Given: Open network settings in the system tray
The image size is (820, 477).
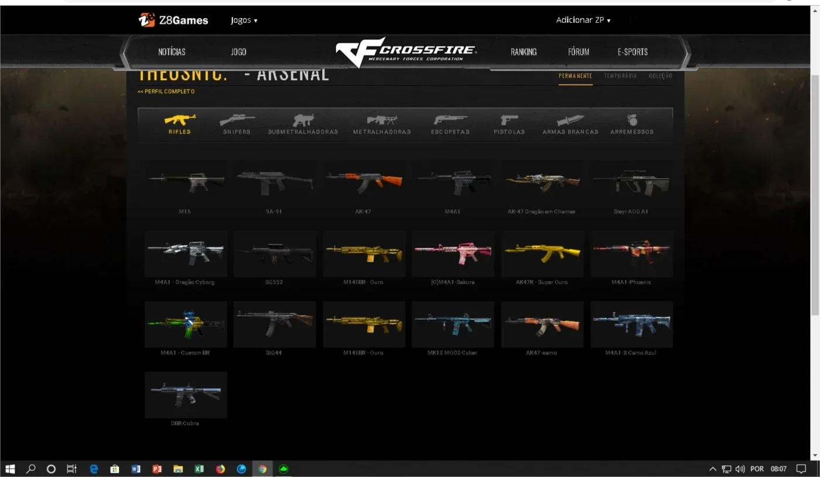Looking at the screenshot, I should tap(726, 469).
